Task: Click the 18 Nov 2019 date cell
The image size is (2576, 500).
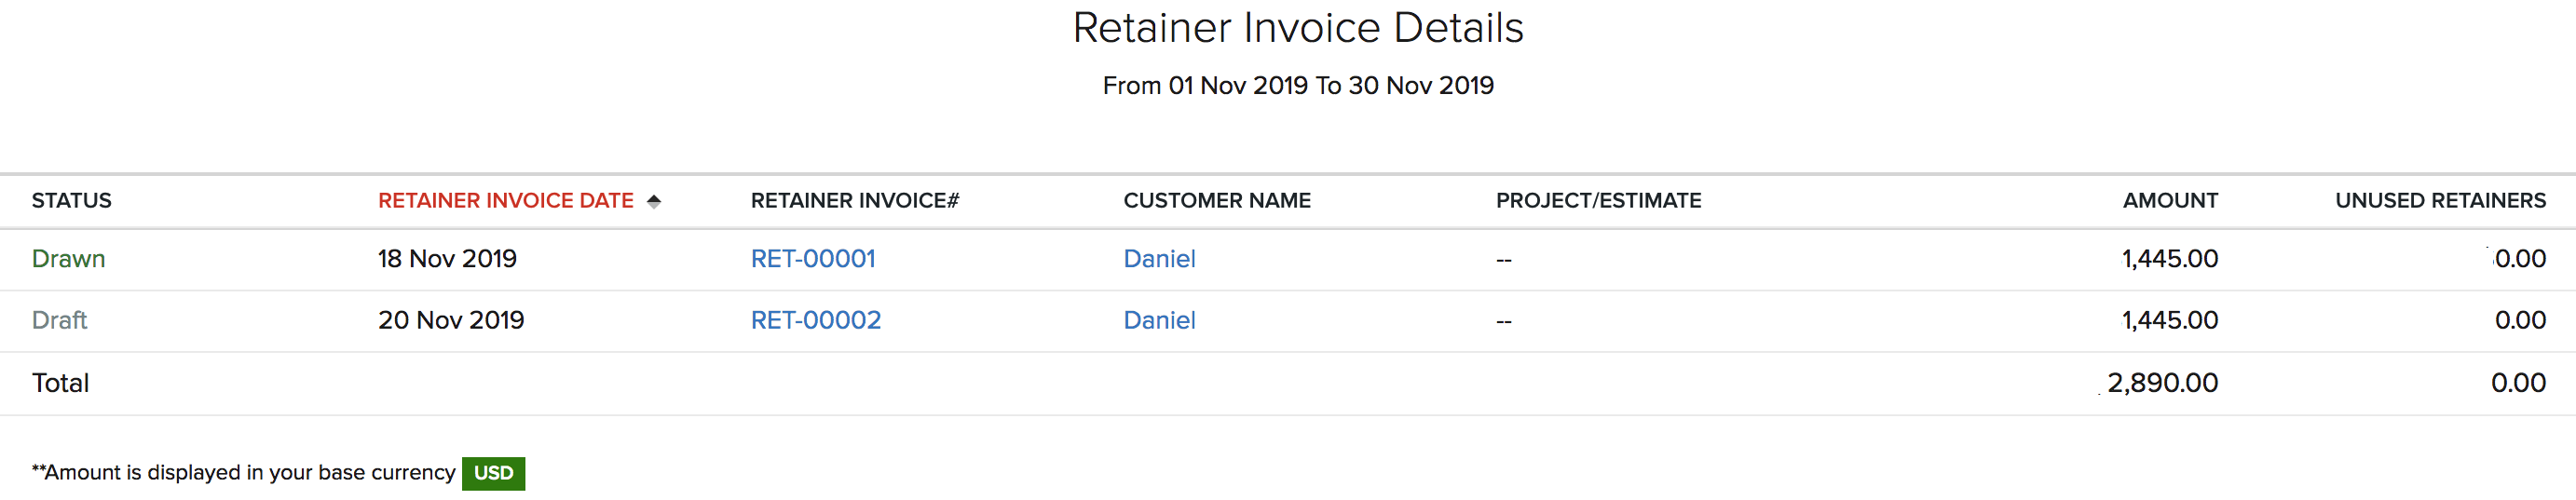Action: [x=447, y=259]
